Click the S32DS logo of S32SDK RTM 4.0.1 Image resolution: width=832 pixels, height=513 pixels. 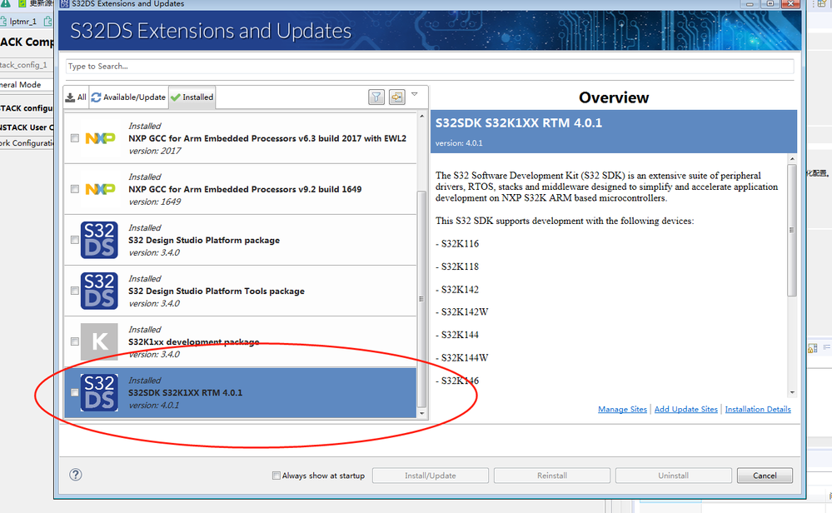pyautogui.click(x=99, y=392)
